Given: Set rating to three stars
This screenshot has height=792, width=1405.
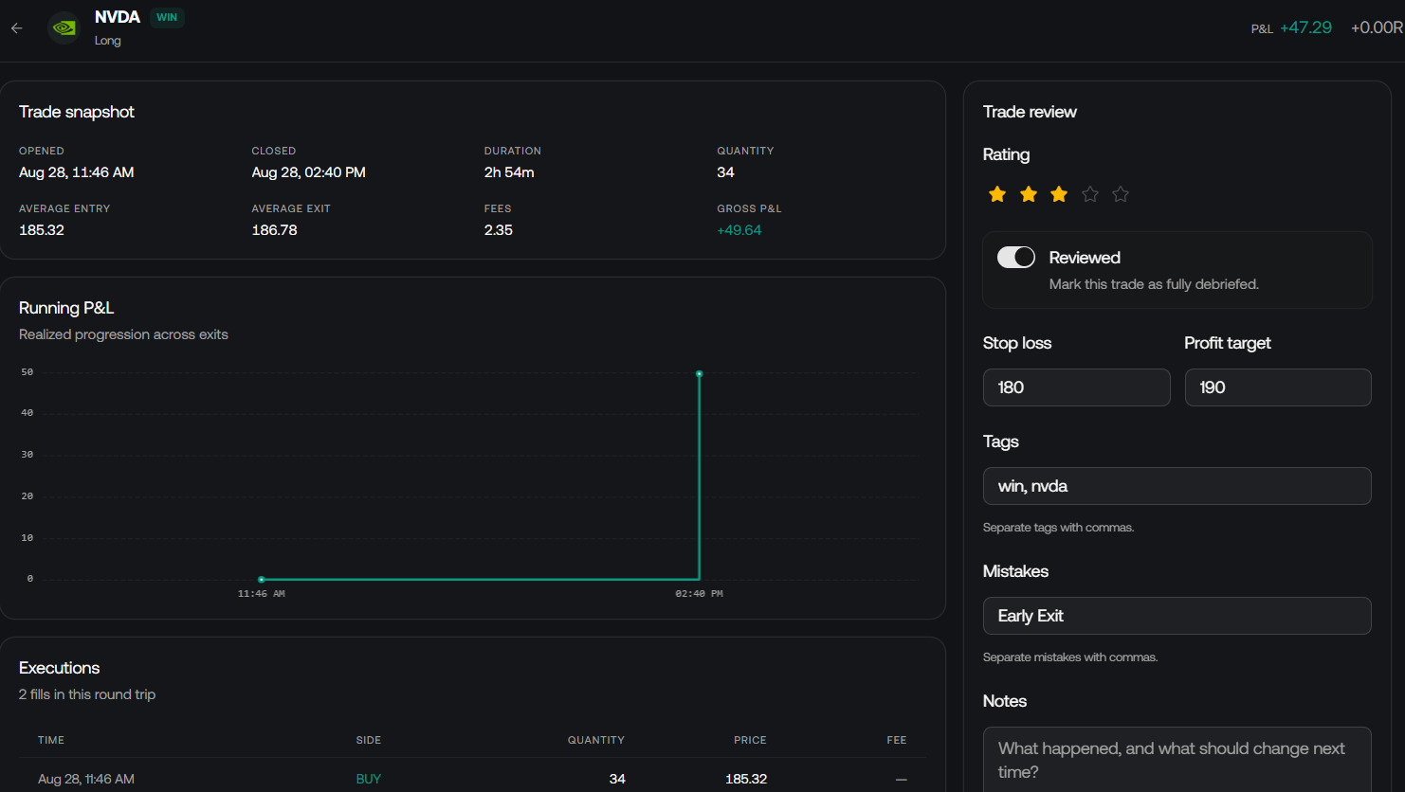Looking at the screenshot, I should [x=1059, y=194].
